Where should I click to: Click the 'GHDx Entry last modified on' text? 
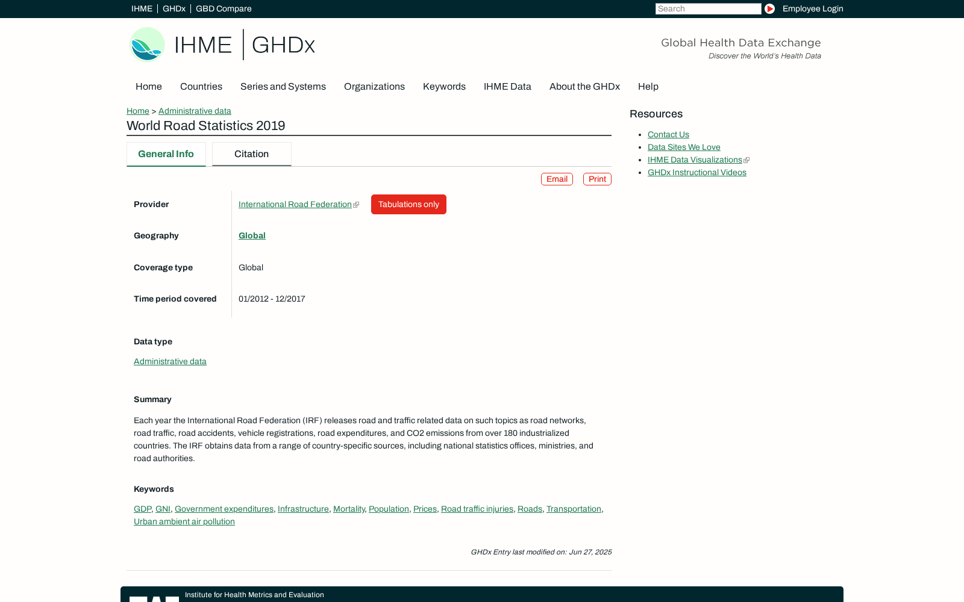click(x=541, y=552)
